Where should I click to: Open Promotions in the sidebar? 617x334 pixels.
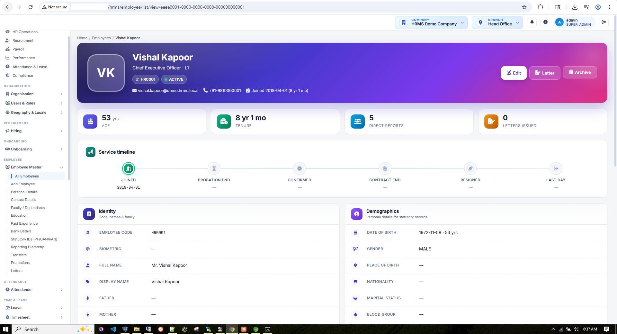pyautogui.click(x=20, y=263)
